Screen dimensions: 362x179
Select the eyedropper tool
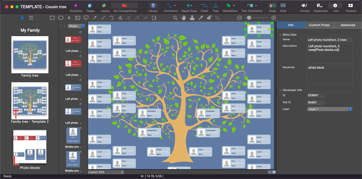click(x=201, y=18)
